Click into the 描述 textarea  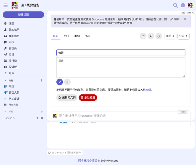pyautogui.click(x=121, y=67)
